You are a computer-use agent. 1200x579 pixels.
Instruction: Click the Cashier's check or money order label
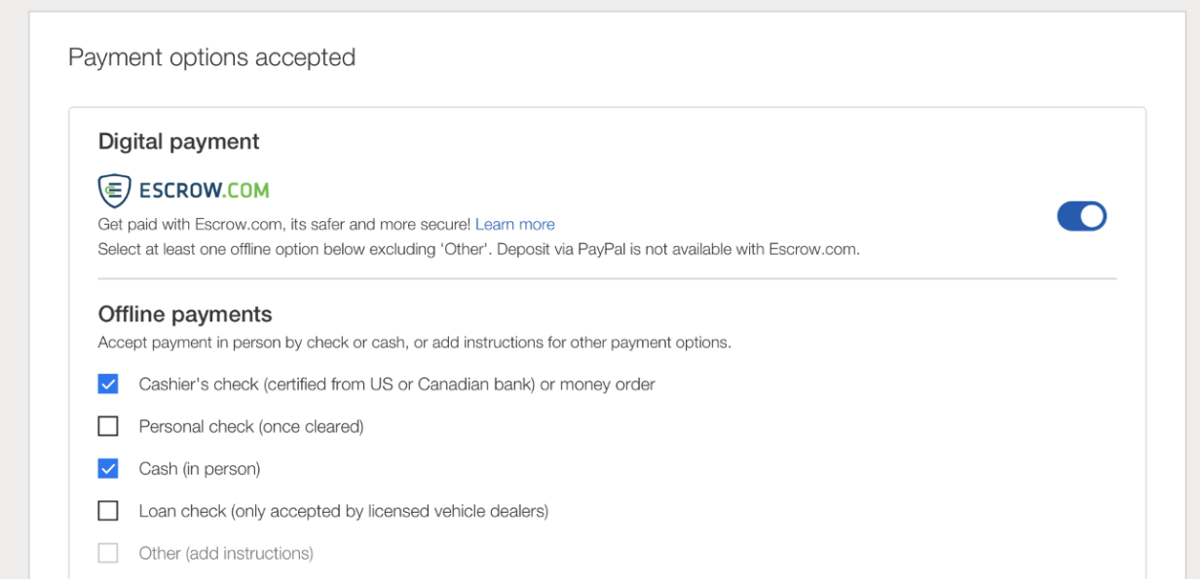coord(396,384)
